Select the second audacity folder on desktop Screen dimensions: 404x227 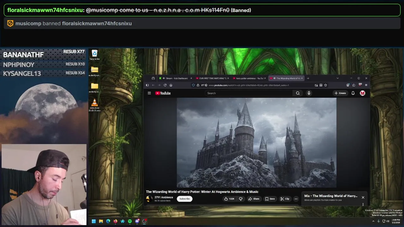point(94,88)
